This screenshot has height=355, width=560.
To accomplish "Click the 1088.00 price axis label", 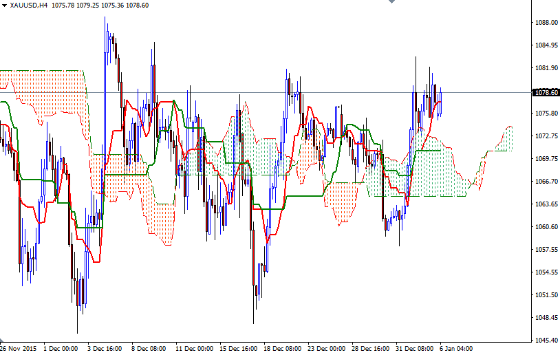I will point(546,23).
